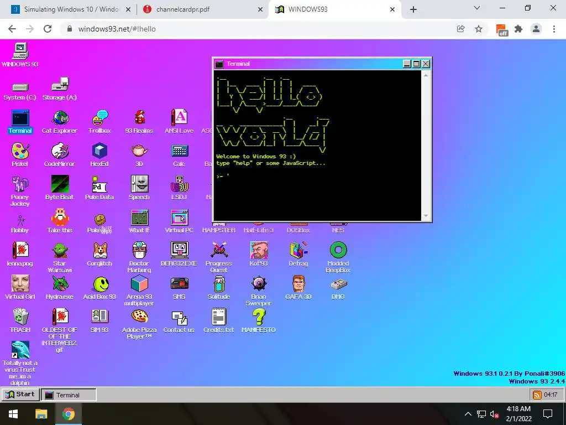Open the Defrag icon
Screen dimensions: 566x425
[x=298, y=251]
